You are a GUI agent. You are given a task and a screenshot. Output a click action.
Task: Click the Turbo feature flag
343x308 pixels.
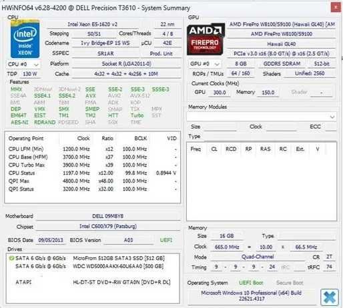tap(137, 115)
